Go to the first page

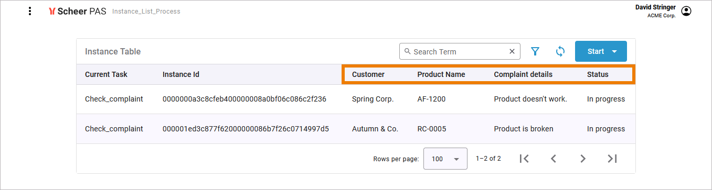(x=524, y=159)
